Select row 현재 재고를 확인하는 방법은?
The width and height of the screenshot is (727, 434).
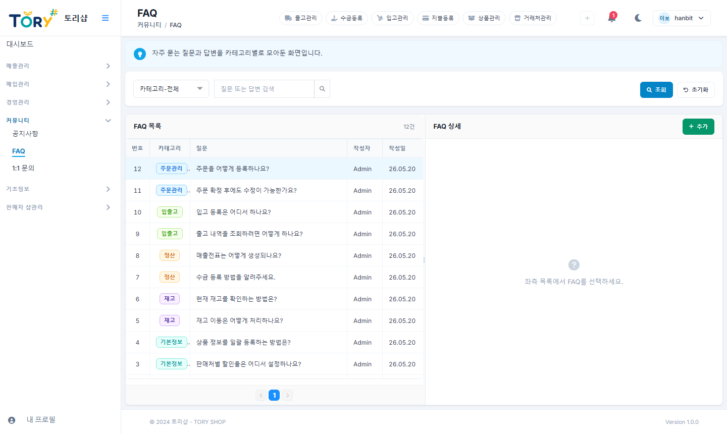[274, 299]
